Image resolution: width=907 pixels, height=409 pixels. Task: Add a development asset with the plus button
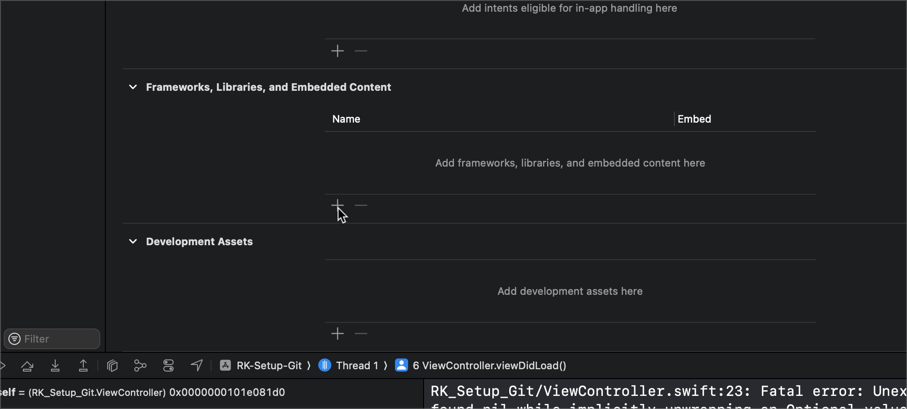[337, 333]
